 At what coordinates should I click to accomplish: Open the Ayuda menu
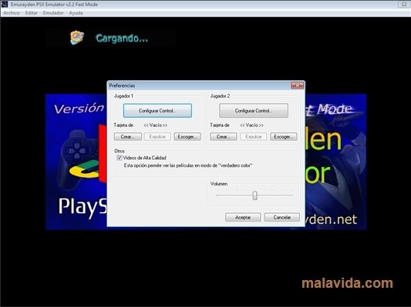coord(76,13)
